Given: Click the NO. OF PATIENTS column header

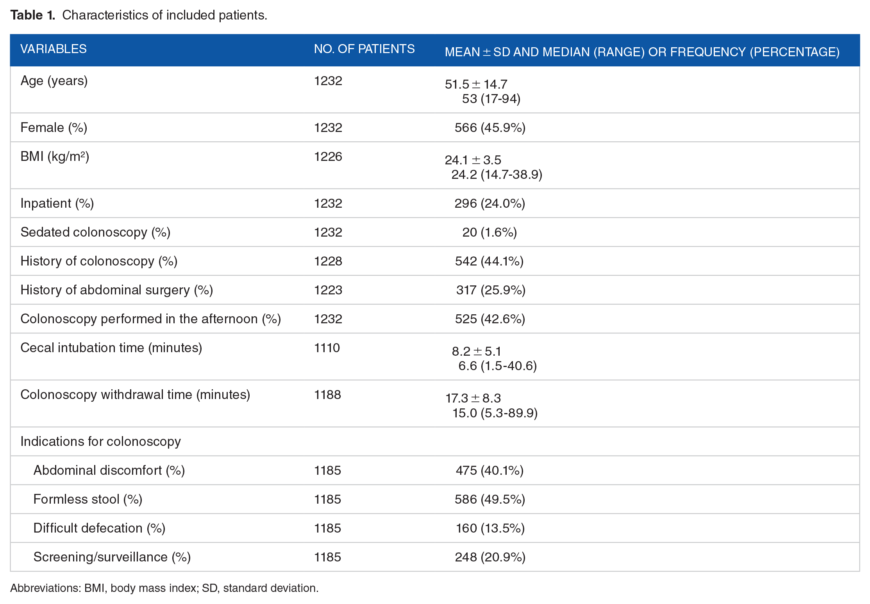Looking at the screenshot, I should [364, 49].
